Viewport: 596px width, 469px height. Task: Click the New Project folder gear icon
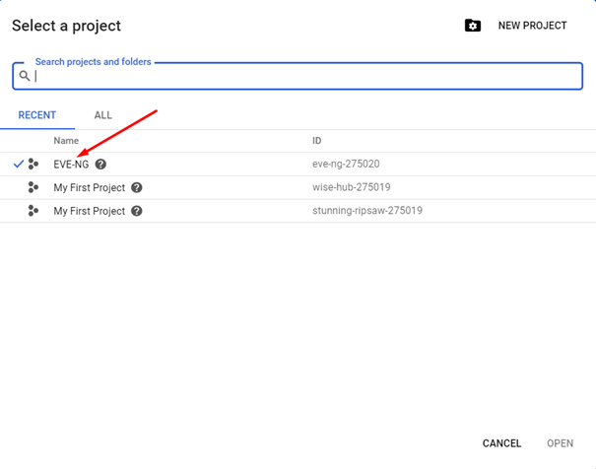pyautogui.click(x=473, y=26)
